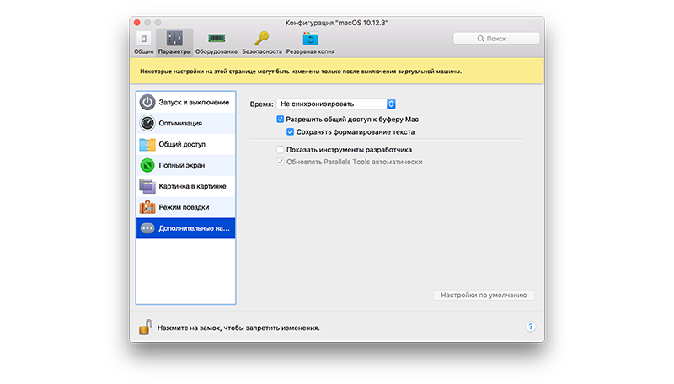Open the Безопасность key icon
674x384 pixels.
[x=262, y=40]
